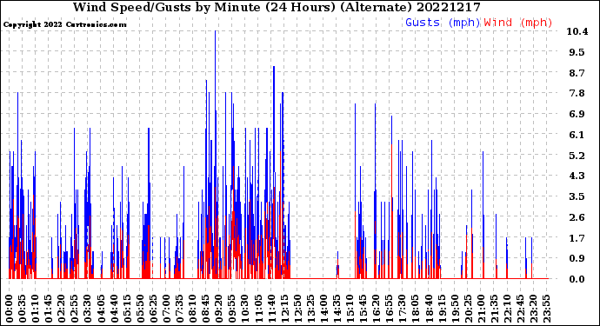Click the 01:45 time axis label
Image resolution: width=600 pixels, height=326 pixels.
click(x=49, y=309)
